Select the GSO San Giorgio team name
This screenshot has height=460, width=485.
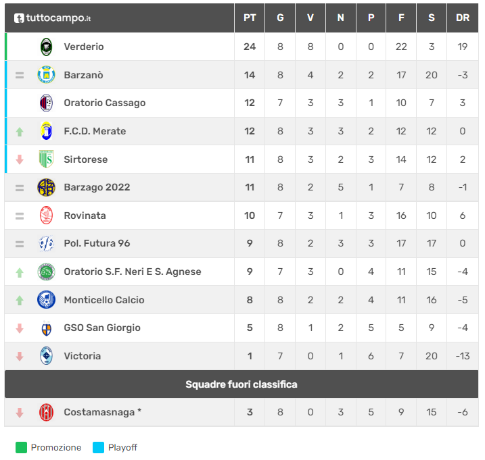[x=102, y=328]
